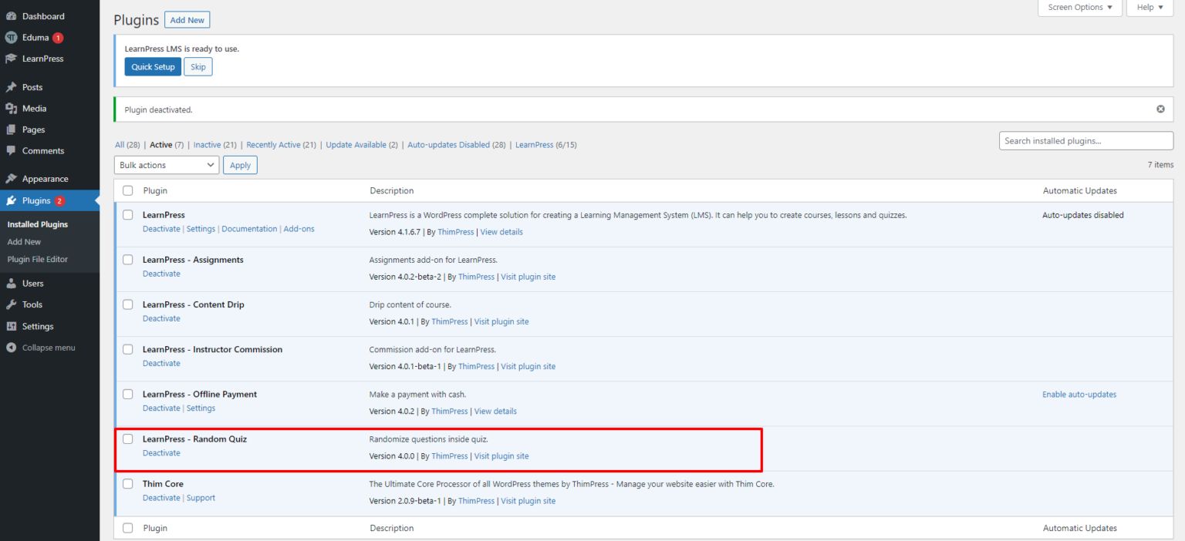Click the Pages icon in sidebar
Screen dimensions: 1185x541
point(11,129)
